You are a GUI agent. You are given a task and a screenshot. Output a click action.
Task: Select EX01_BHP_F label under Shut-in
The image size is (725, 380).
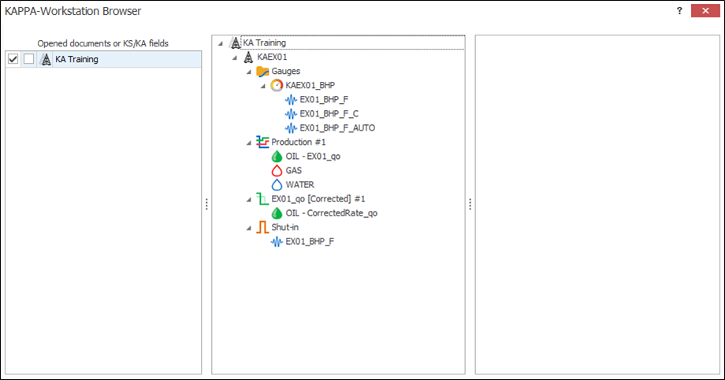(x=310, y=242)
